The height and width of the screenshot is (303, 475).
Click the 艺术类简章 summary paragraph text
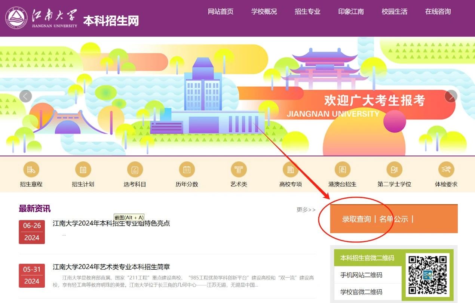click(x=183, y=281)
